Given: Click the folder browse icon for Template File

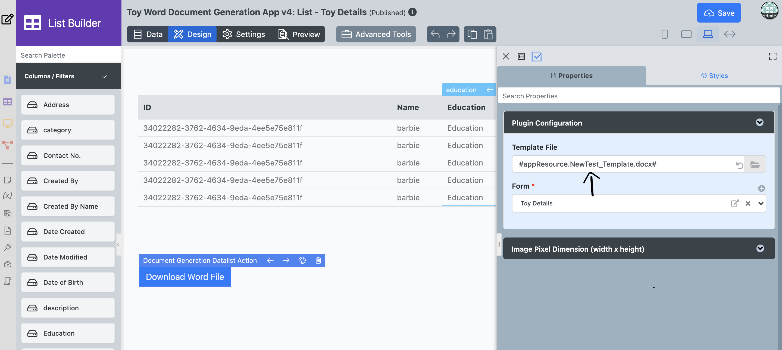Looking at the screenshot, I should 755,164.
